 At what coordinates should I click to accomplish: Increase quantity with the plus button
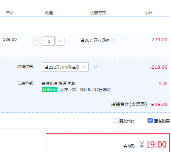pos(60,41)
